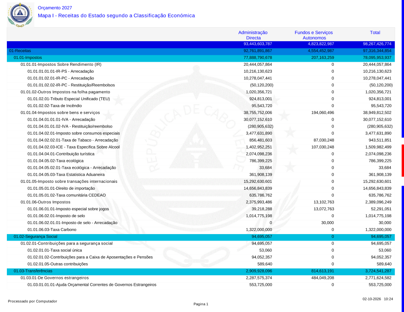The width and height of the screenshot is (404, 312).
Task: Click the "01.02-Segurança Social" section label
Action: [35, 237]
